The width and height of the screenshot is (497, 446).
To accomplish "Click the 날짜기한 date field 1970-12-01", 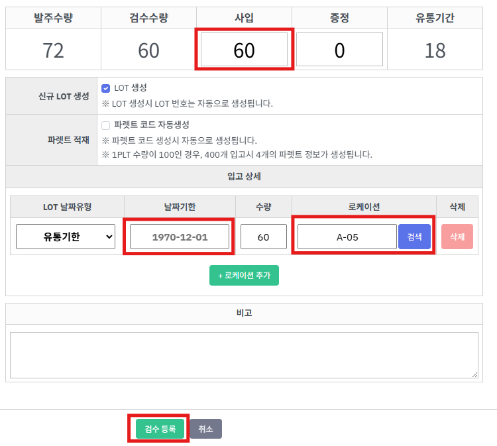I will [x=180, y=237].
